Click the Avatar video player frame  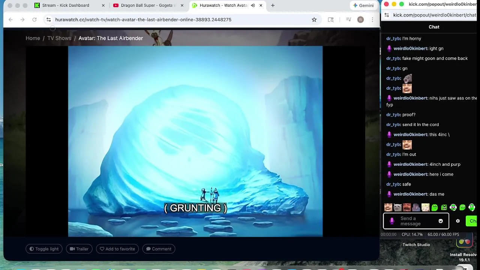click(x=195, y=141)
